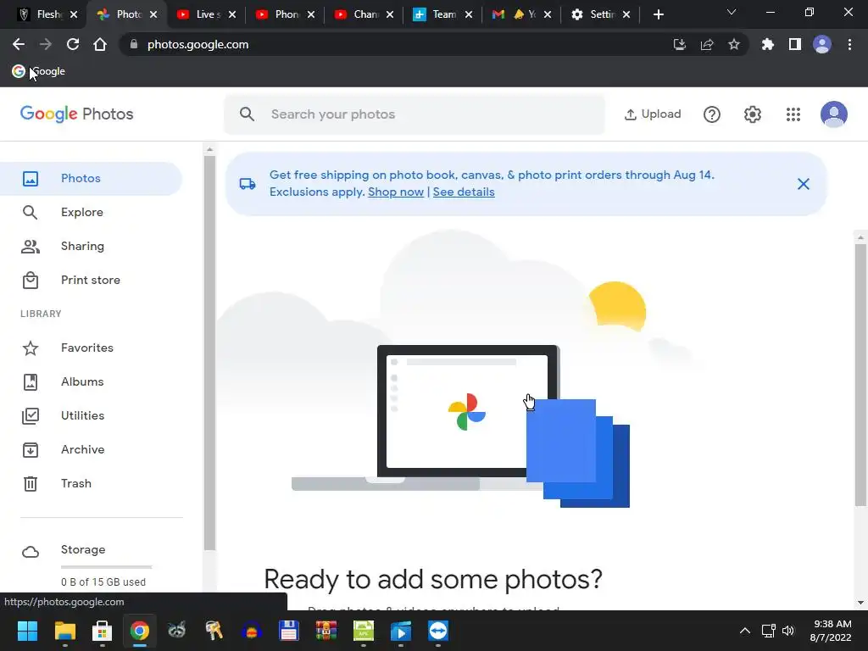Switch to the Settings tab
868x651 pixels.
(x=601, y=14)
